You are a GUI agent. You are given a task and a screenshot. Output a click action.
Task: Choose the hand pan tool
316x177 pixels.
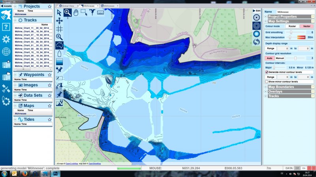[x=75, y=12]
